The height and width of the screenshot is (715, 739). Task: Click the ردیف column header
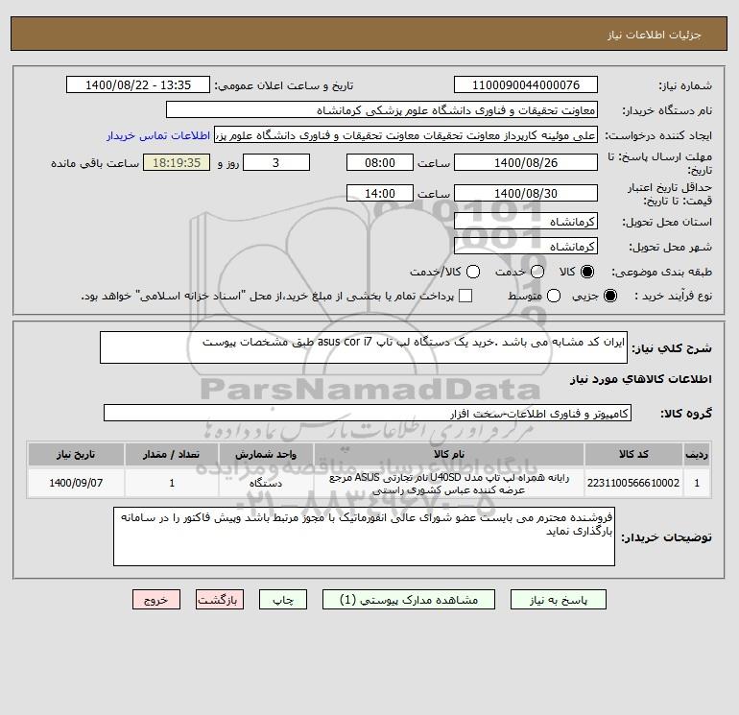point(697,454)
